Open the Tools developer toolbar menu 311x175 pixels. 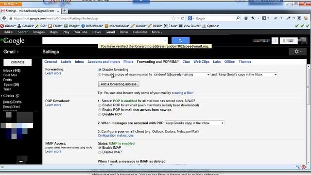(171, 26)
